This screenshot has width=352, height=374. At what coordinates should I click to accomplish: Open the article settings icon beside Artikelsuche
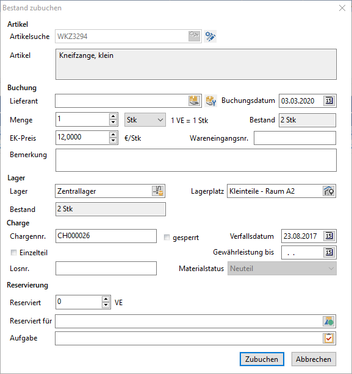click(x=210, y=37)
